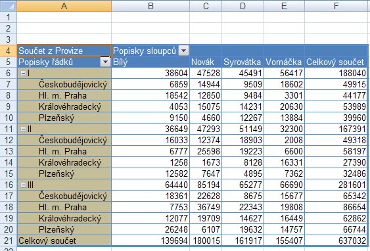Click the Součet z Provize cell
Screen dimensions: 370x251
pyautogui.click(x=64, y=51)
